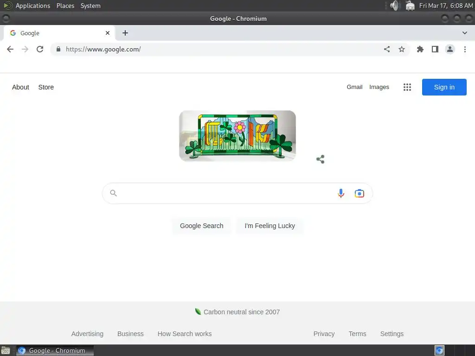Click the Chromium icon in bottom-right tray
The image size is (475, 356).
coord(439,350)
